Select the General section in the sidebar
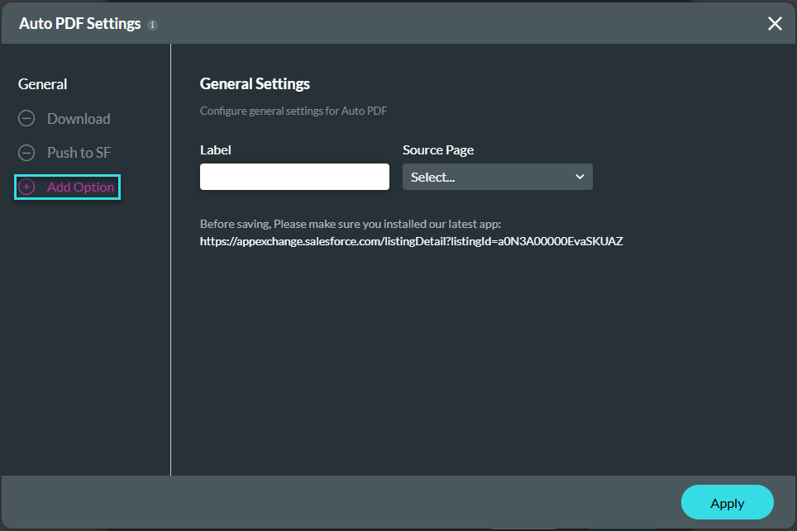The image size is (797, 531). pyautogui.click(x=43, y=83)
